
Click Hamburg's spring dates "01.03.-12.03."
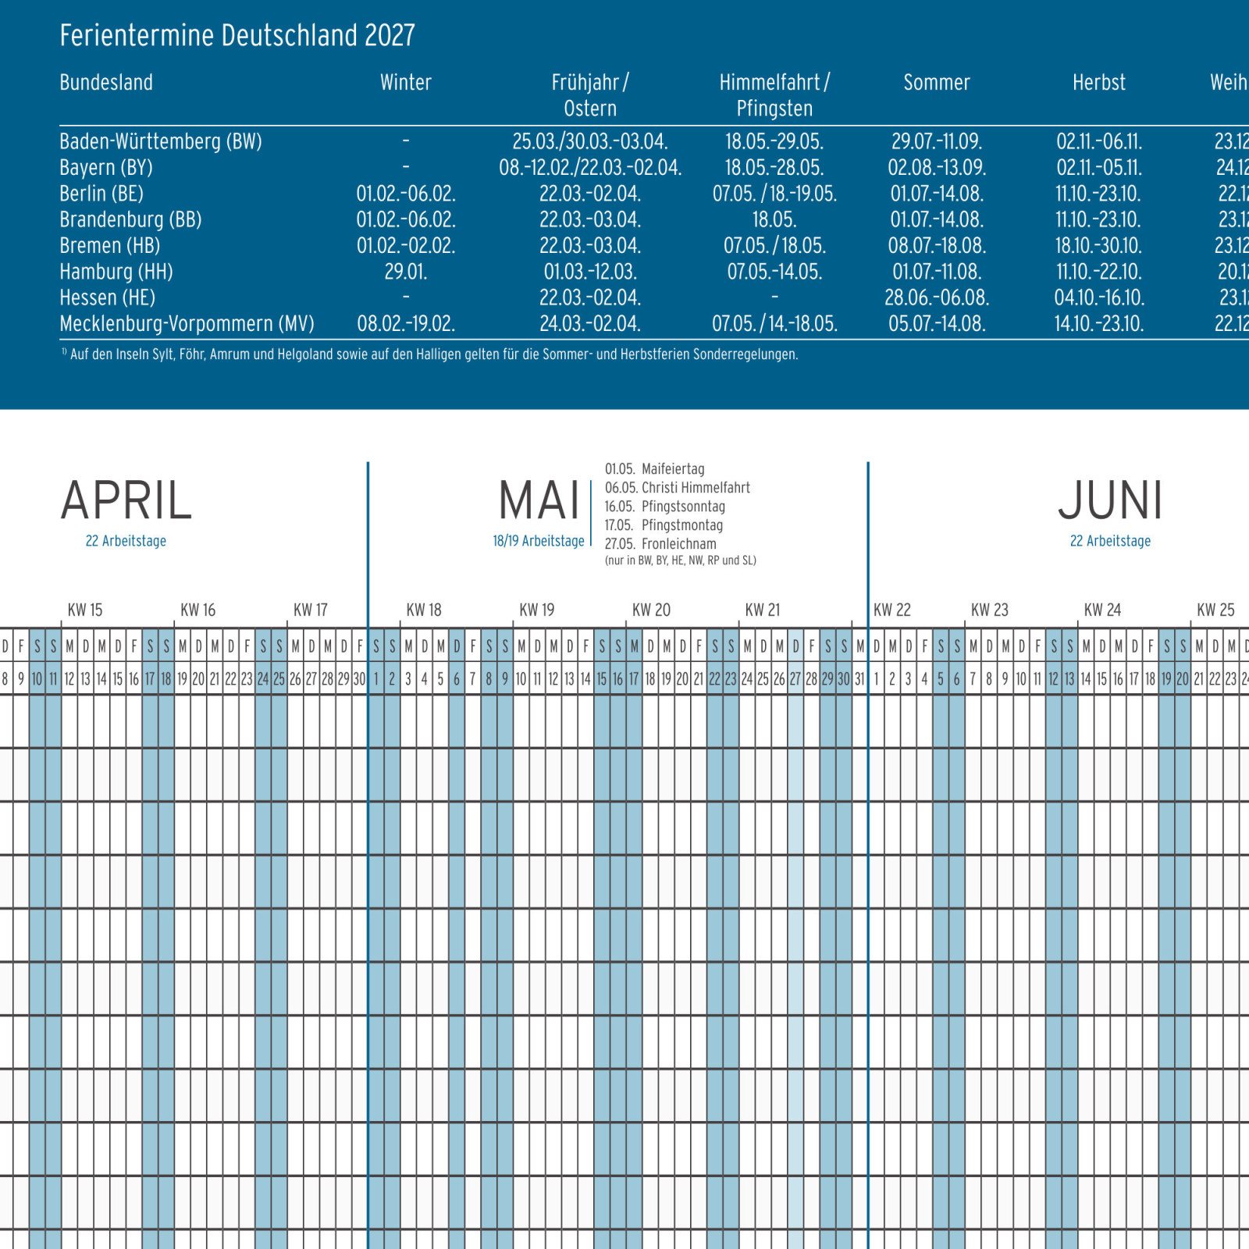(x=590, y=272)
